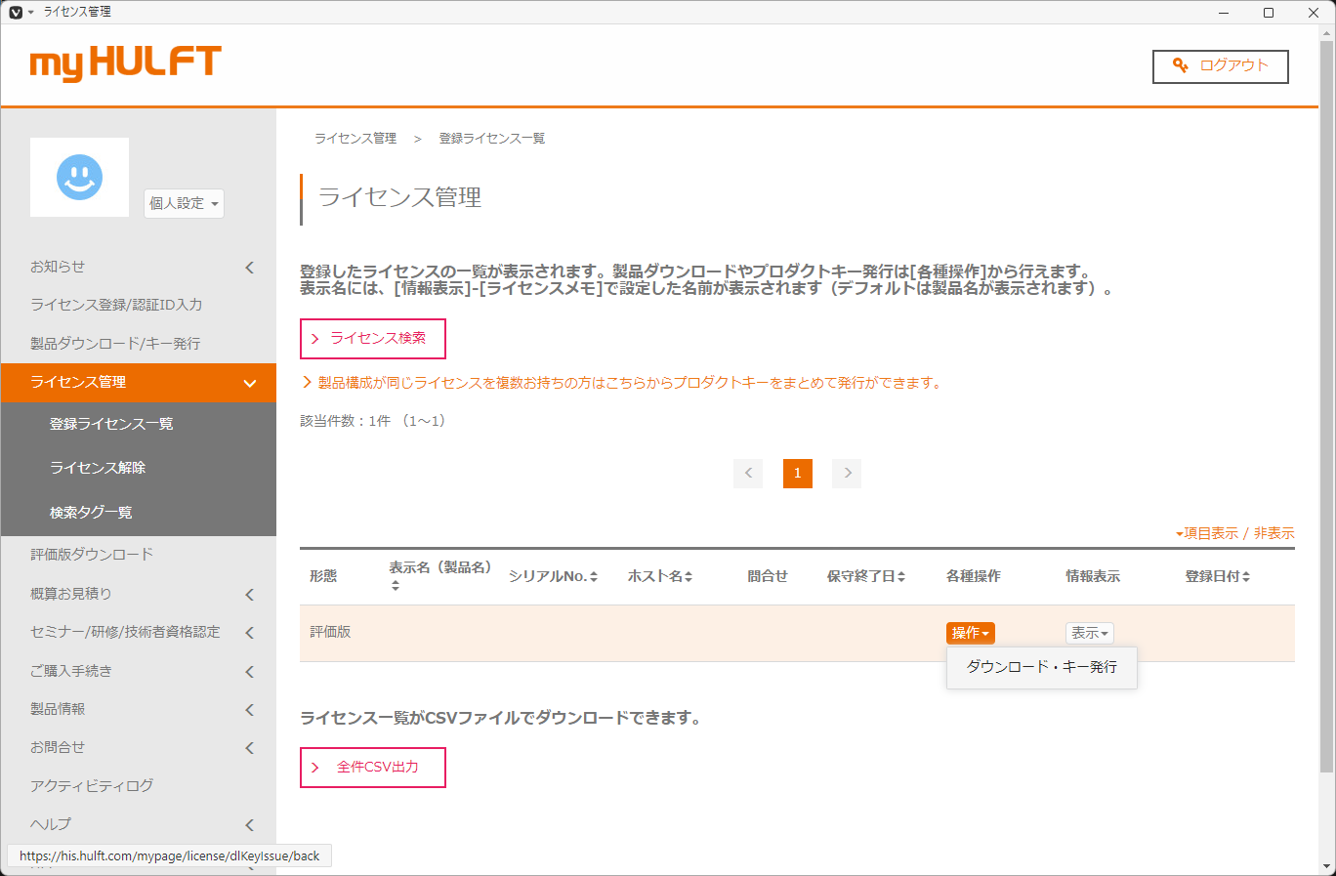
Task: Click the 操作 dropdown button
Action: click(971, 633)
